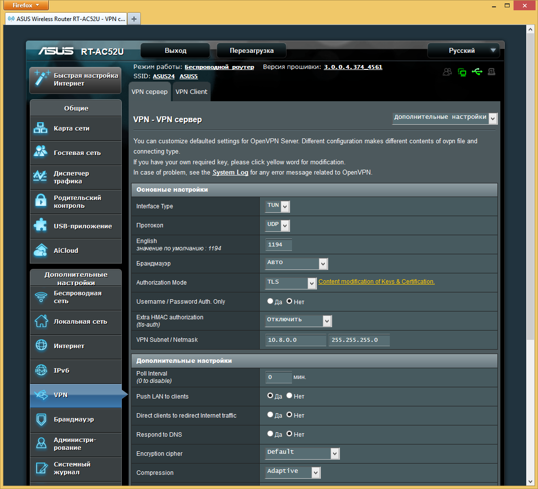This screenshot has height=489, width=538.
Task: Open the Network Map icon (Карта сети)
Action: pos(41,128)
